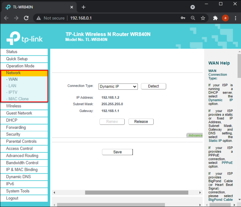
Task: Click the Save button
Action: (117, 152)
